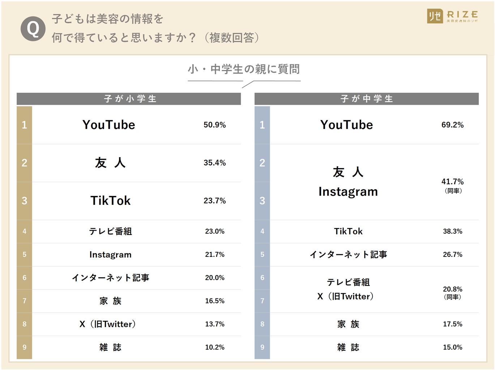Screen dimensions: 495x370
Task: Click "友人" in the 子が小学生 column
Action: [x=110, y=163]
